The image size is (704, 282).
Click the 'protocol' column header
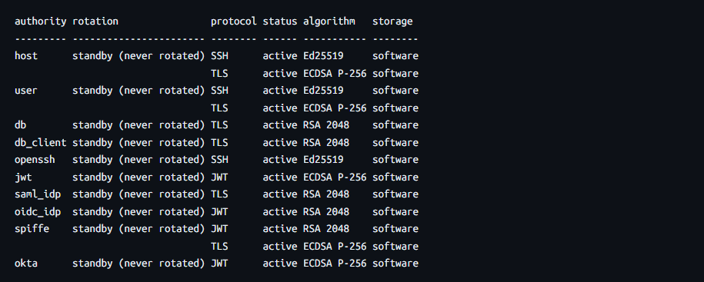click(x=234, y=22)
